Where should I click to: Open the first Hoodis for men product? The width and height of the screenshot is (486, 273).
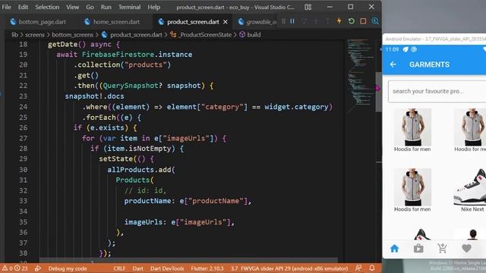point(412,130)
